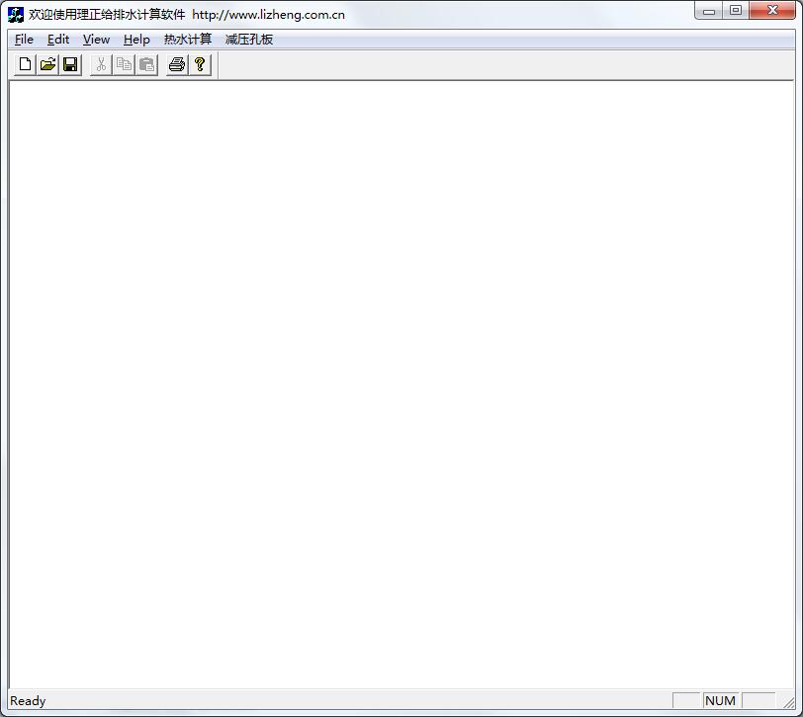Click the Ready status text

(x=28, y=700)
